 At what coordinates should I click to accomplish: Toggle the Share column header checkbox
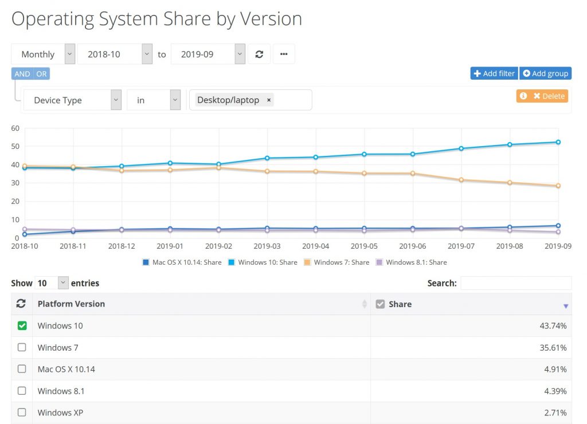click(380, 304)
